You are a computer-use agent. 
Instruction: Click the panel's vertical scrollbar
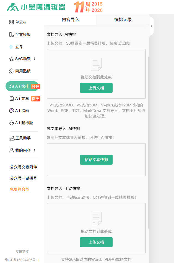(x=149, y=142)
